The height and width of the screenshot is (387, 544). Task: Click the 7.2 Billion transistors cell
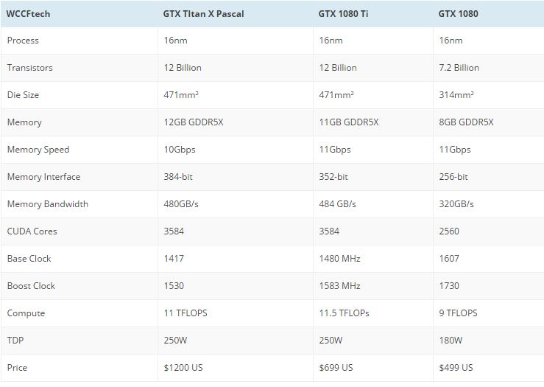(459, 68)
